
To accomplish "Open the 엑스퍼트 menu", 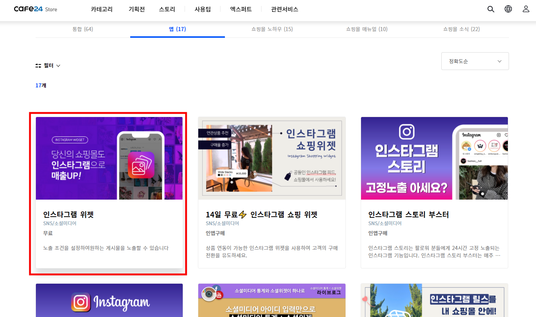I will tap(241, 9).
